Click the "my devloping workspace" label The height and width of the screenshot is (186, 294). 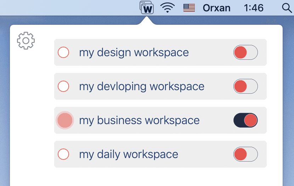(x=142, y=87)
